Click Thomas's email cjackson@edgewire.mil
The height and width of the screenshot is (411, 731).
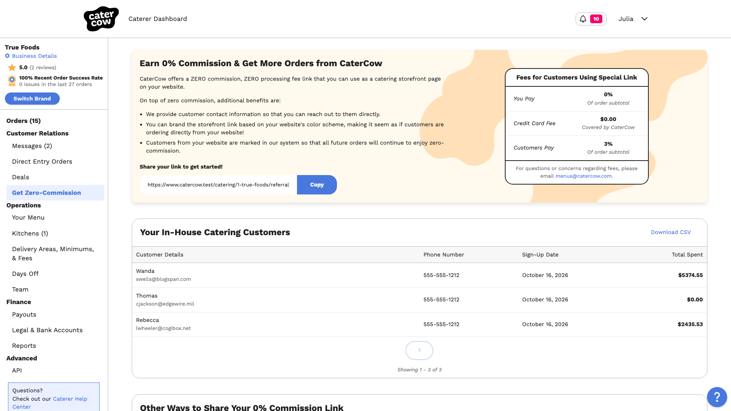tap(165, 304)
